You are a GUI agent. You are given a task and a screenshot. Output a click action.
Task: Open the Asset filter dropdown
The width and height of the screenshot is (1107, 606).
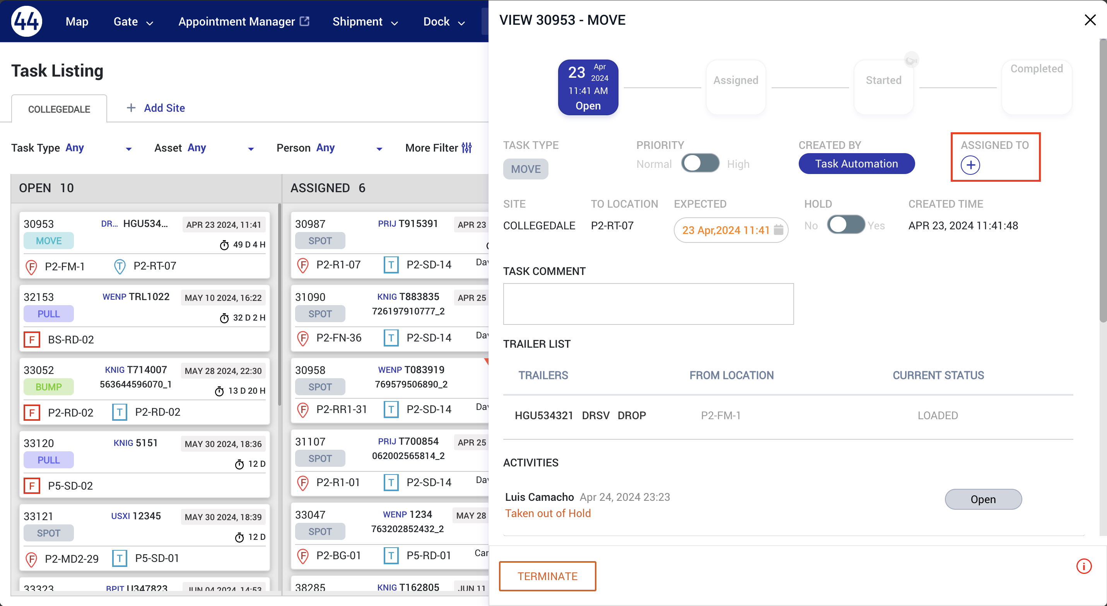pos(251,149)
